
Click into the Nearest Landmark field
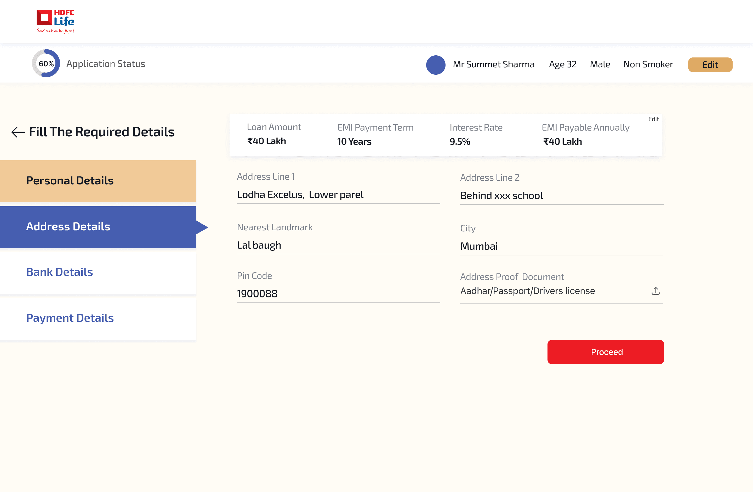click(339, 245)
